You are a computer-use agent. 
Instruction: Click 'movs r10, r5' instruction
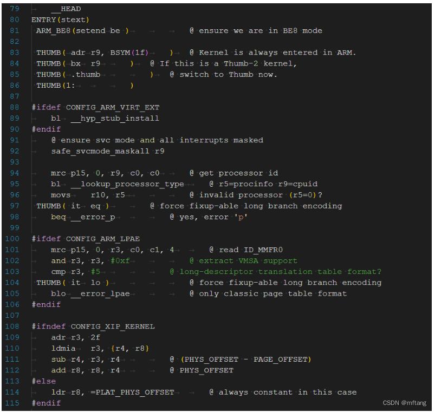click(x=88, y=195)
